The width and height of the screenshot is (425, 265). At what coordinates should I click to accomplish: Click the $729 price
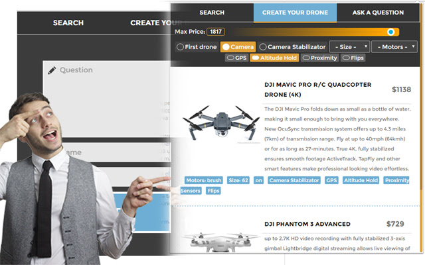[395, 224]
